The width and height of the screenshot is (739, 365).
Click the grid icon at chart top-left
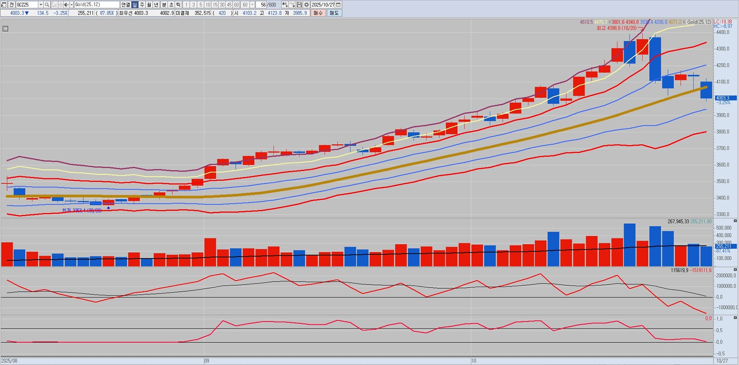[5, 28]
